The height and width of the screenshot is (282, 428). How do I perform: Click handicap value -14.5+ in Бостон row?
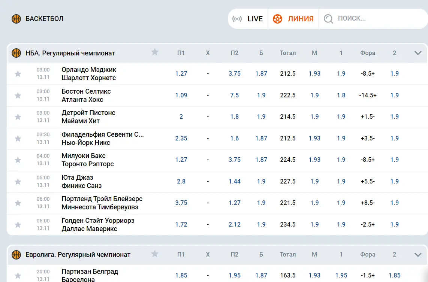(x=368, y=95)
